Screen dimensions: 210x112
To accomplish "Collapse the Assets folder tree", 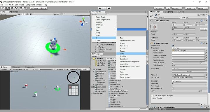I will (x=92, y=69).
